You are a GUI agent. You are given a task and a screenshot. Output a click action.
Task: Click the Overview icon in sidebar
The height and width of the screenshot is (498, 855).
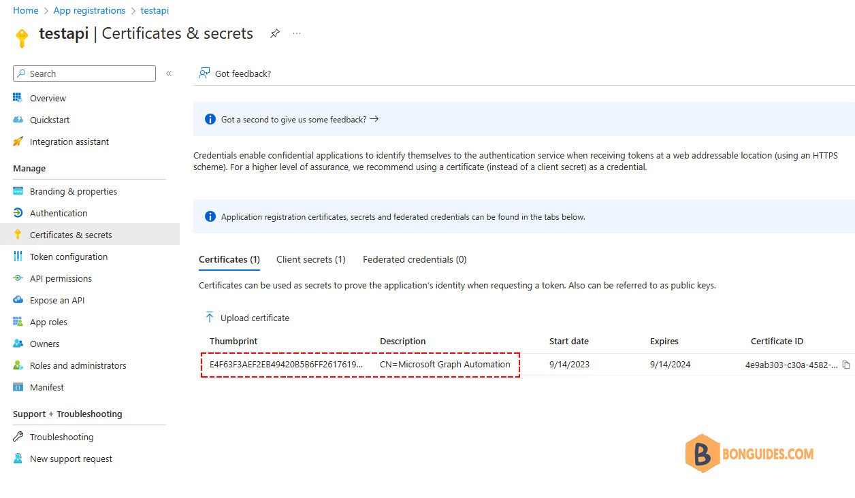pos(18,98)
